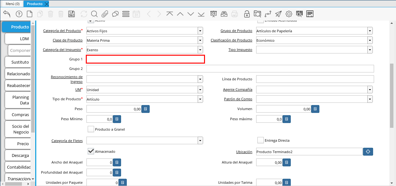Open the Help question mark icon
The image size is (396, 186).
tap(19, 14)
